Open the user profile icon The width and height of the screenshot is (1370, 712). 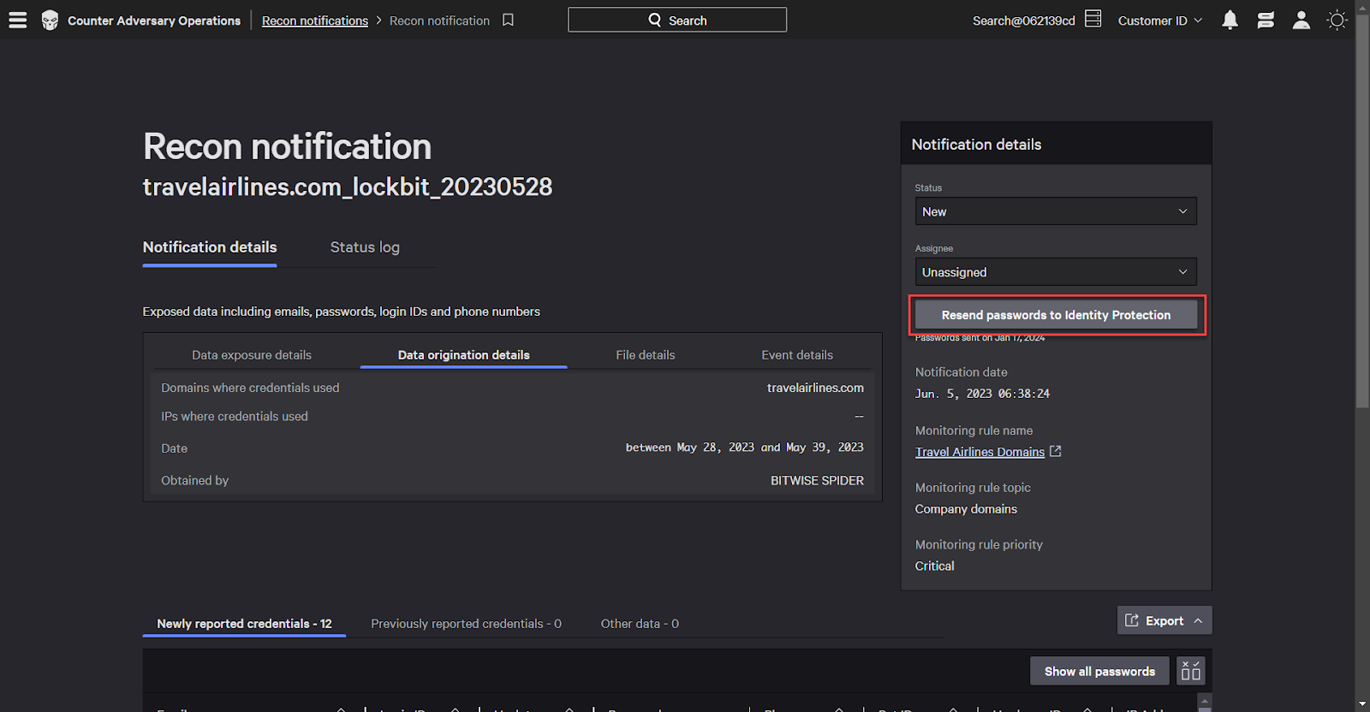click(x=1301, y=20)
